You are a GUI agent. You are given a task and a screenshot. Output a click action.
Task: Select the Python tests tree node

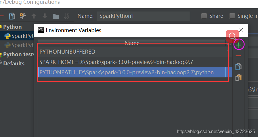point(18,54)
